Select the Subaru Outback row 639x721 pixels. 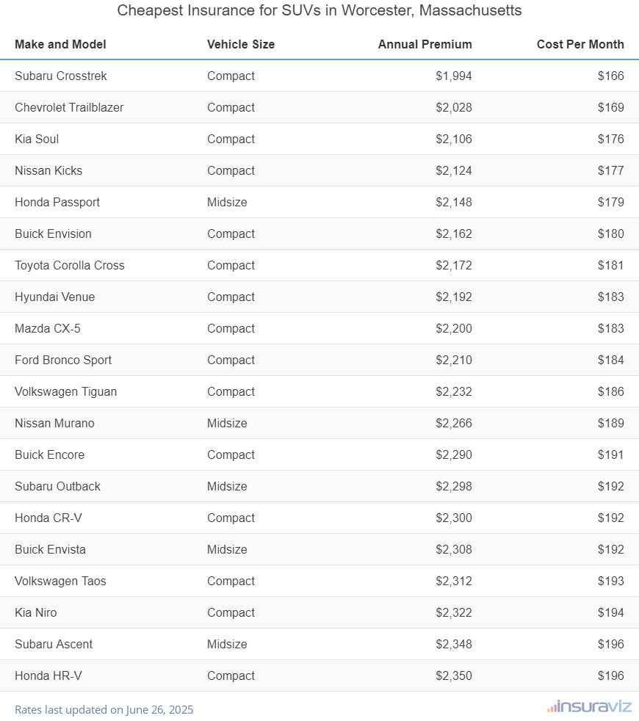(x=57, y=486)
